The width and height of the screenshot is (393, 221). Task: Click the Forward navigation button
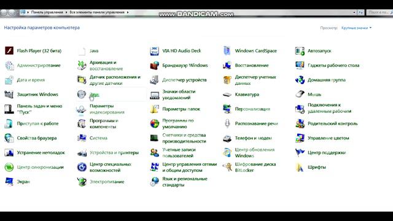coord(12,12)
